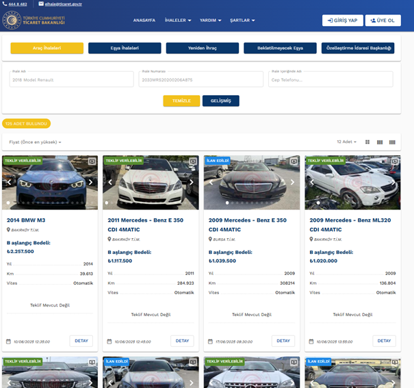Select the three-column grid view icon

click(380, 142)
